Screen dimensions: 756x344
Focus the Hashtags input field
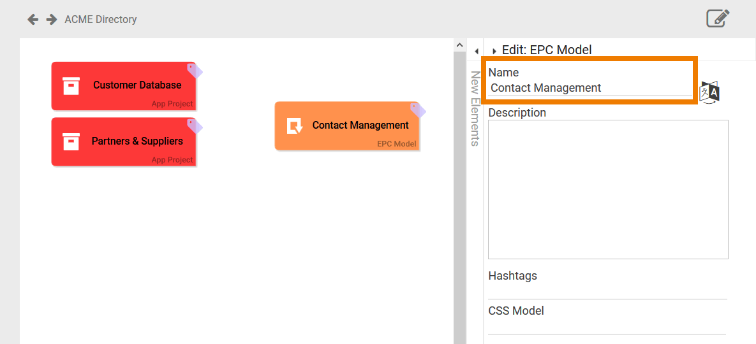pos(607,290)
